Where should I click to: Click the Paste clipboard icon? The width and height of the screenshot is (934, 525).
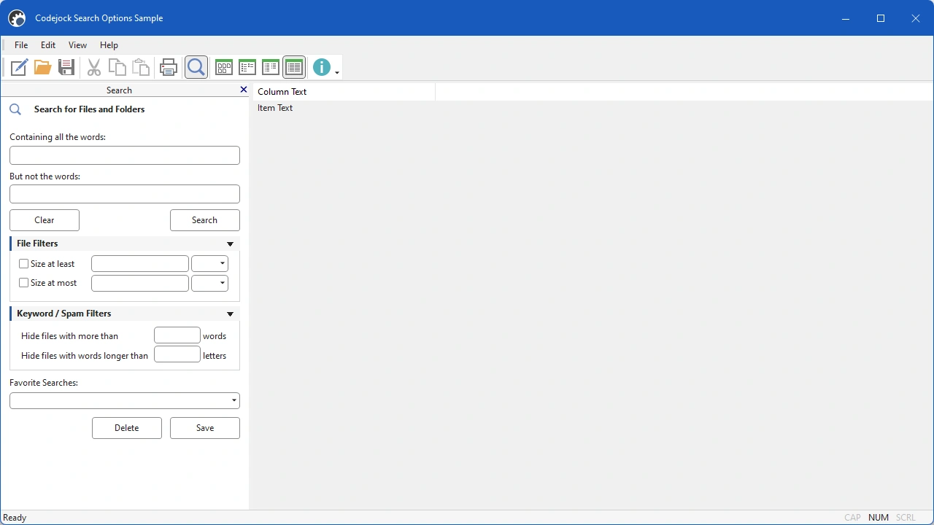141,68
